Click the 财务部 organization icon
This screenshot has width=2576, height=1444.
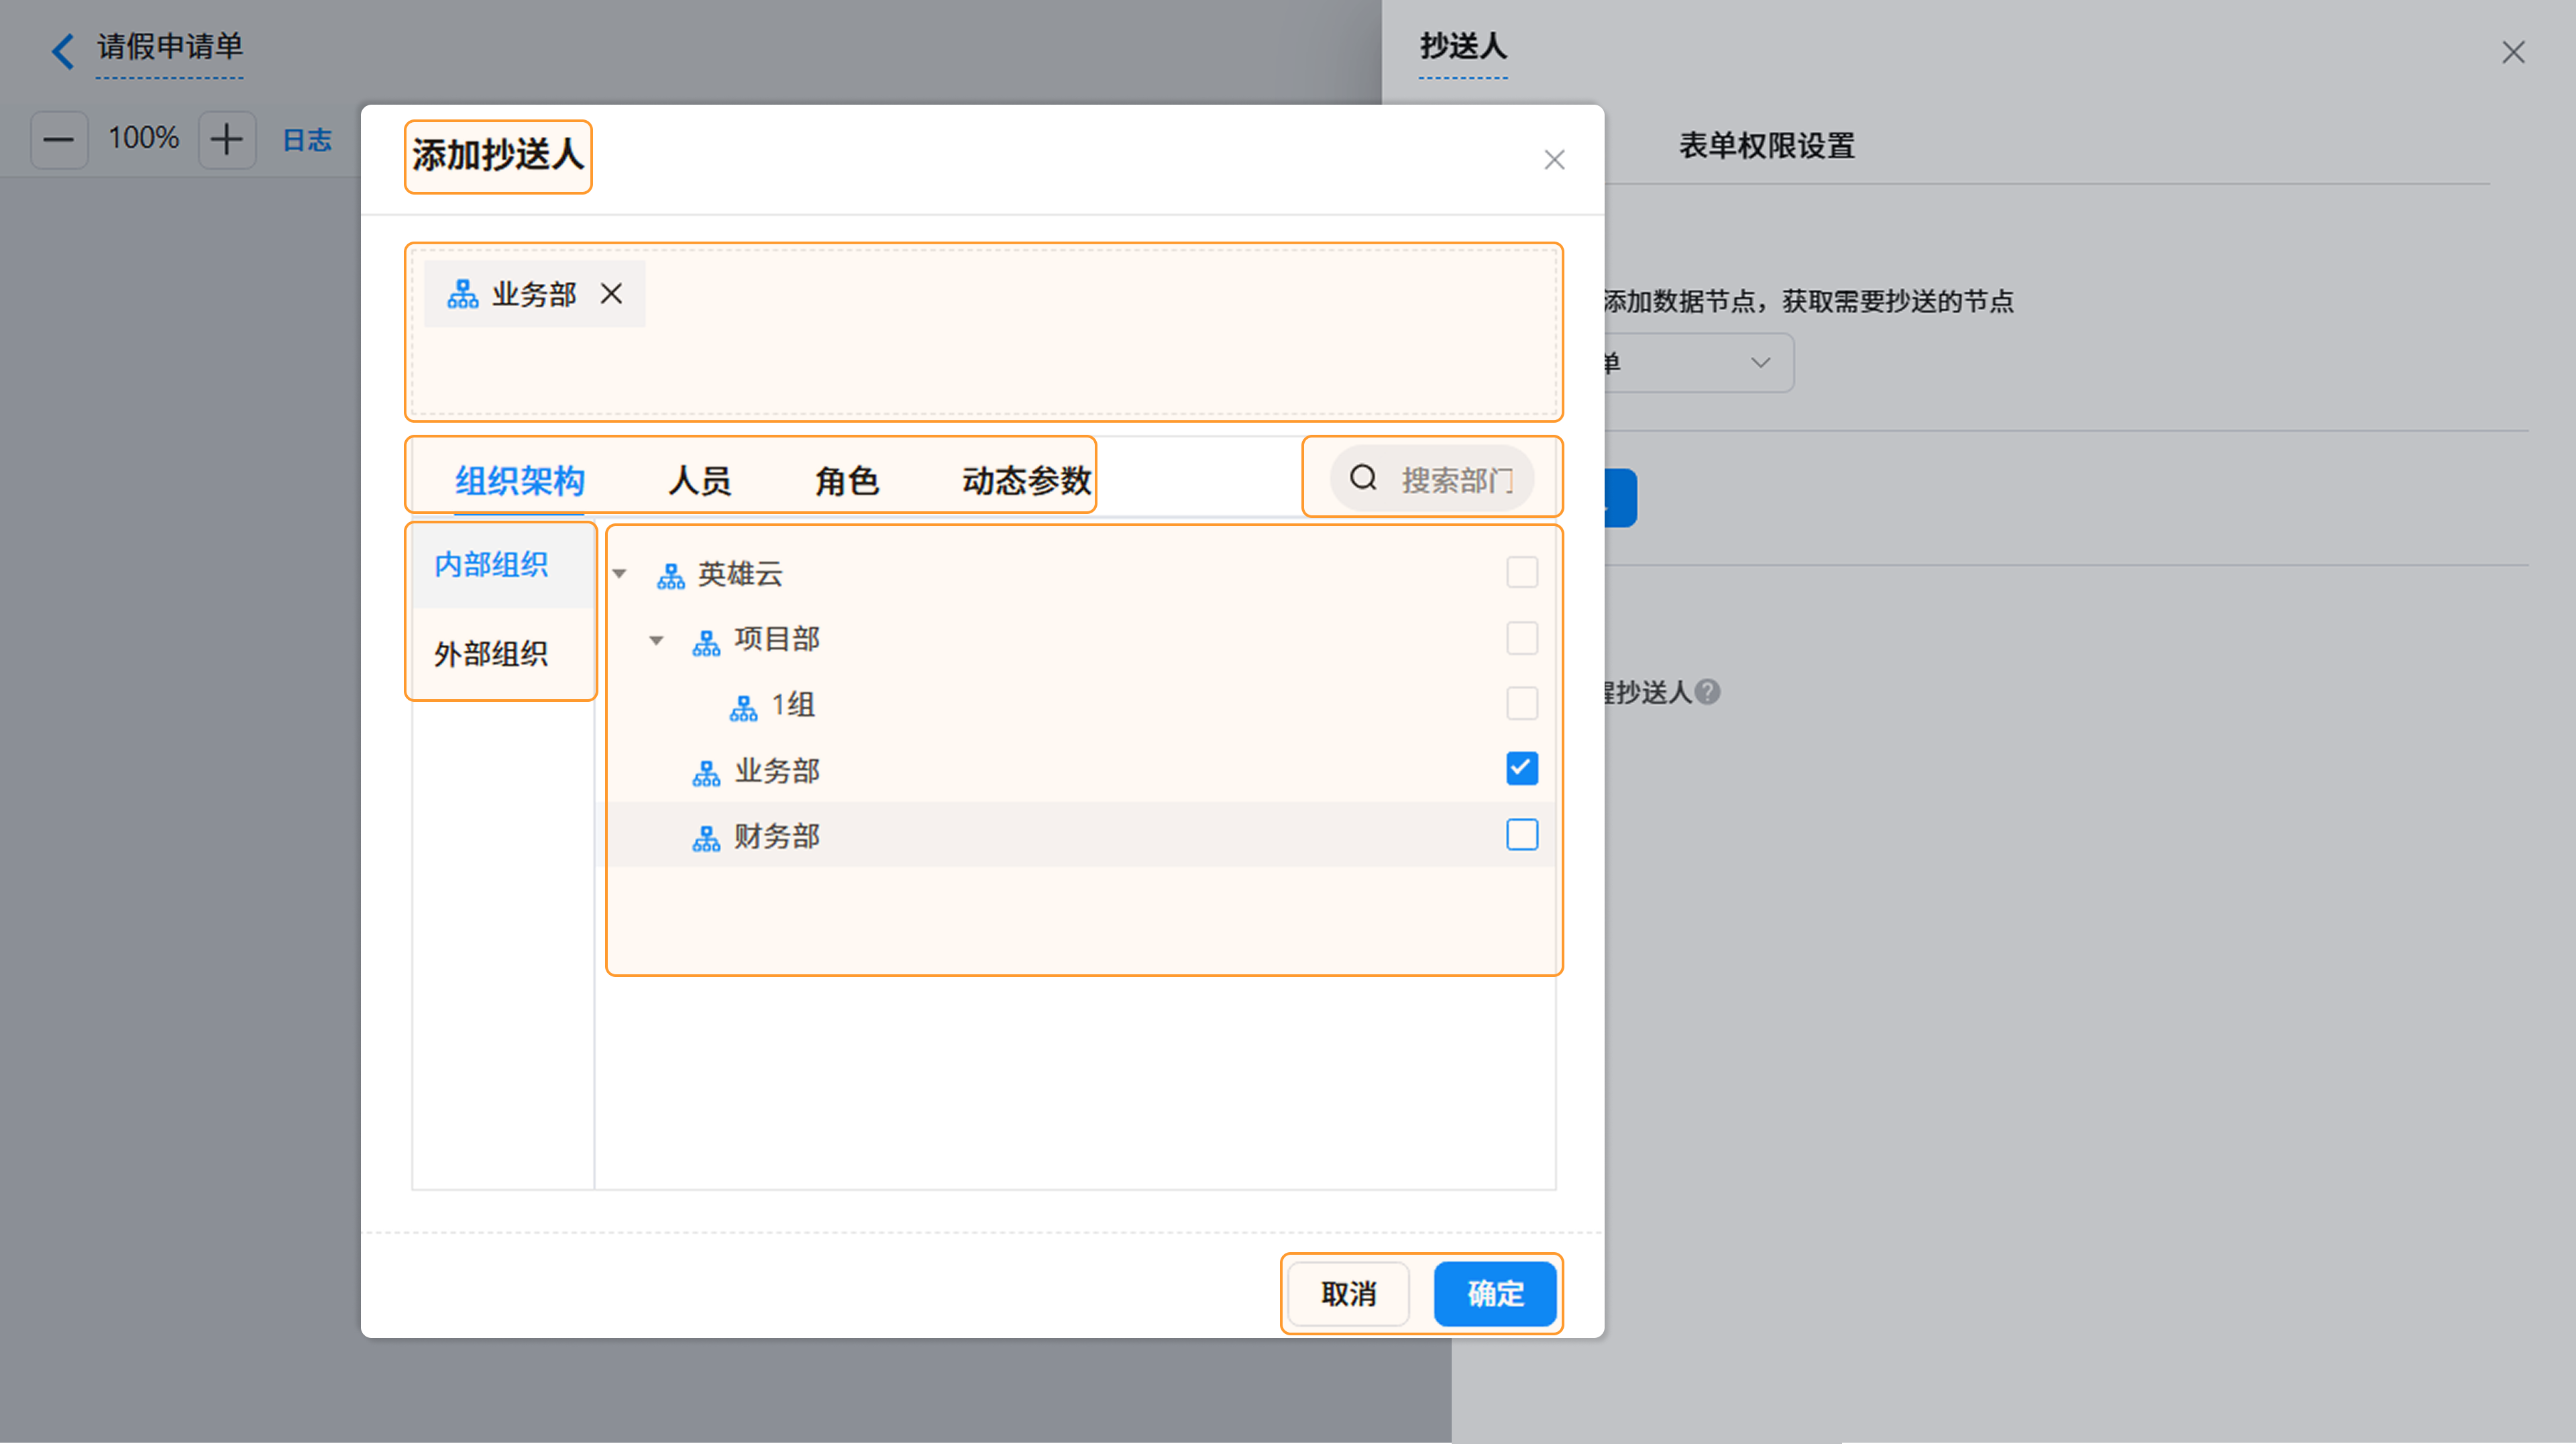[706, 838]
